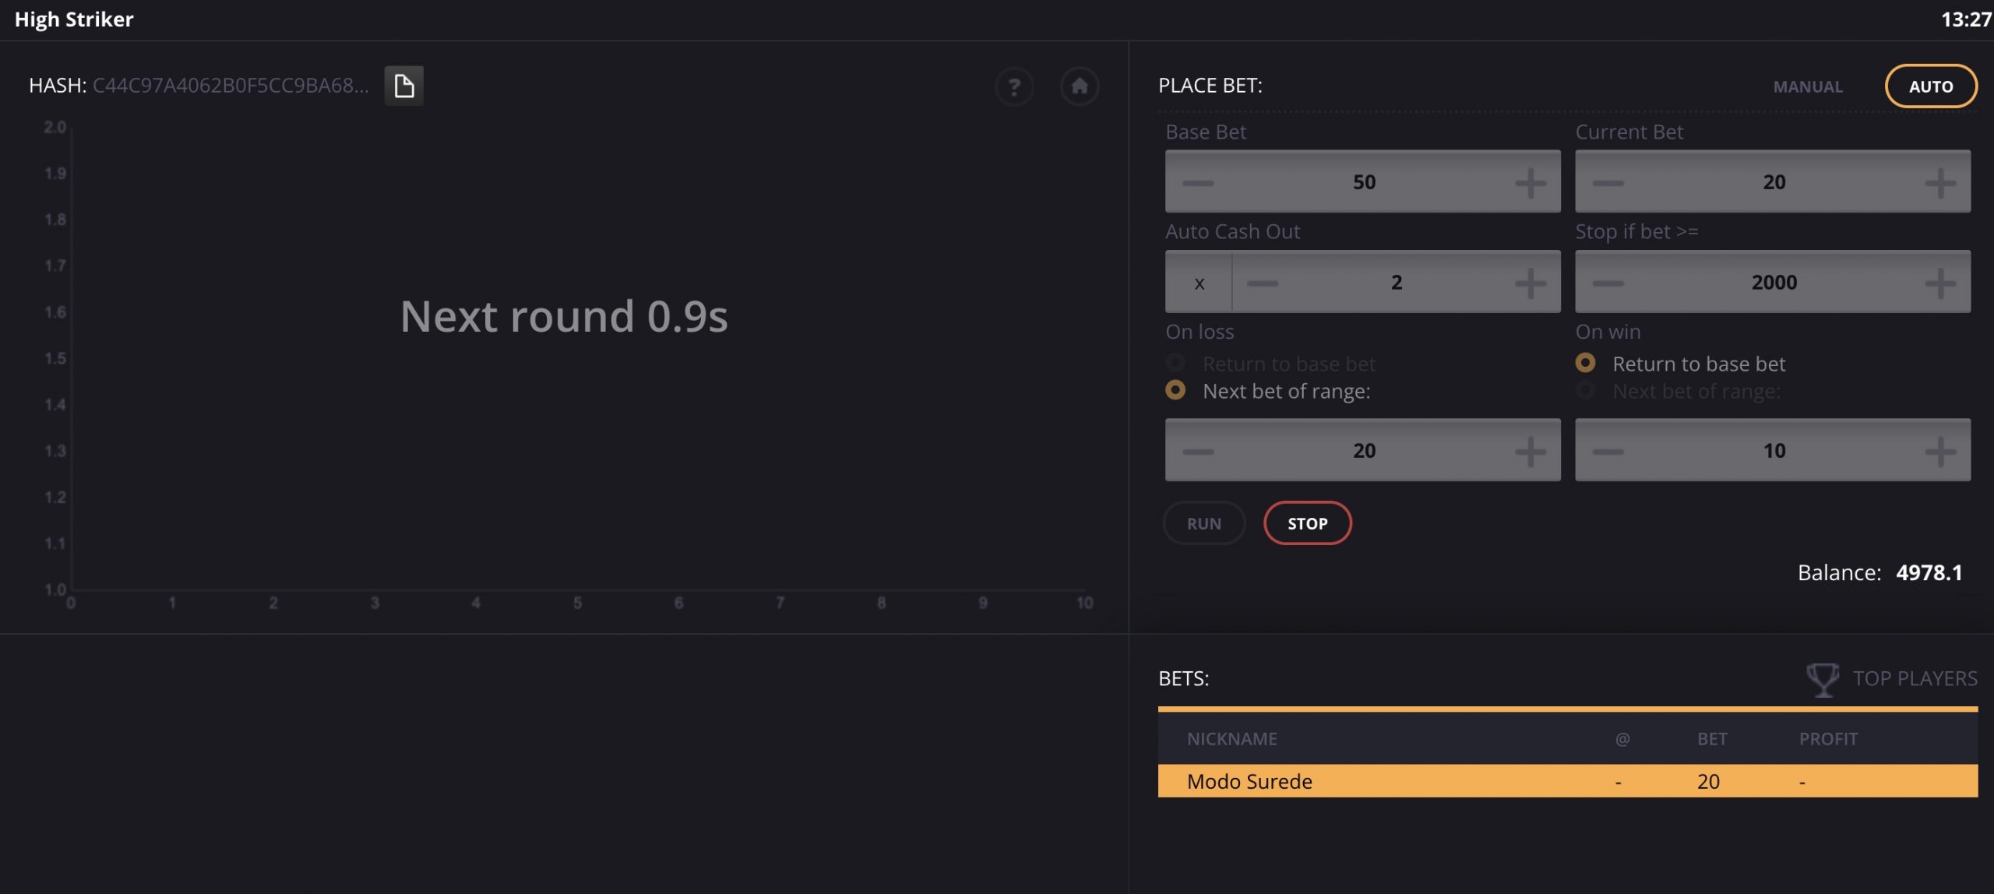Increase On loss range bet value
The height and width of the screenshot is (894, 1994).
click(x=1531, y=451)
